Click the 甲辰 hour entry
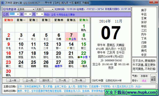 pyautogui.click(x=144, y=26)
